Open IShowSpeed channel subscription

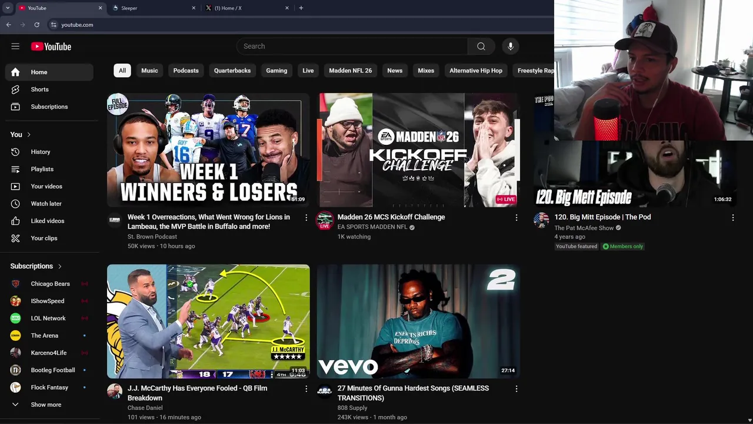click(x=49, y=301)
